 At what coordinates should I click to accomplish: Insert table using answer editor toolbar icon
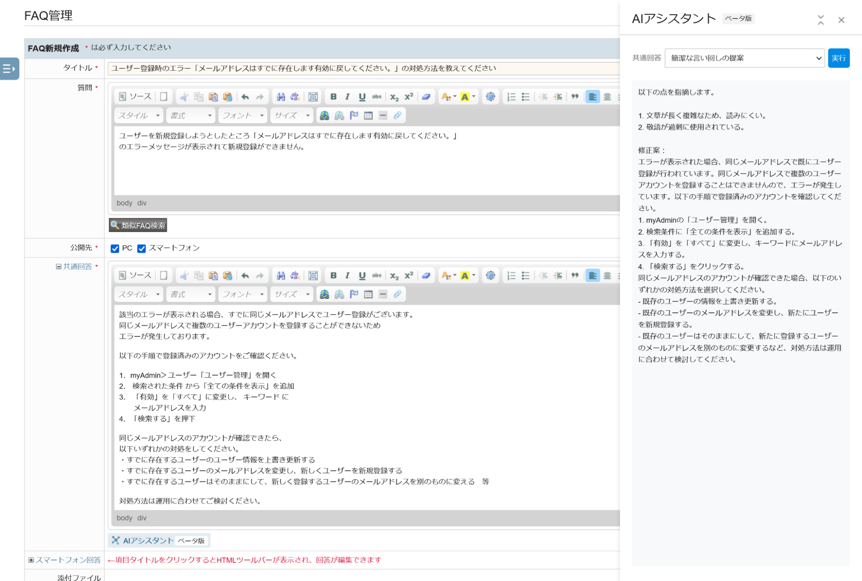[368, 294]
